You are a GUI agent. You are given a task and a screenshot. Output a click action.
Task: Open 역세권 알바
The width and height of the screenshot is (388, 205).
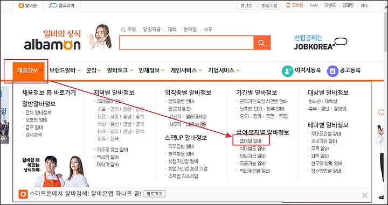click(108, 157)
